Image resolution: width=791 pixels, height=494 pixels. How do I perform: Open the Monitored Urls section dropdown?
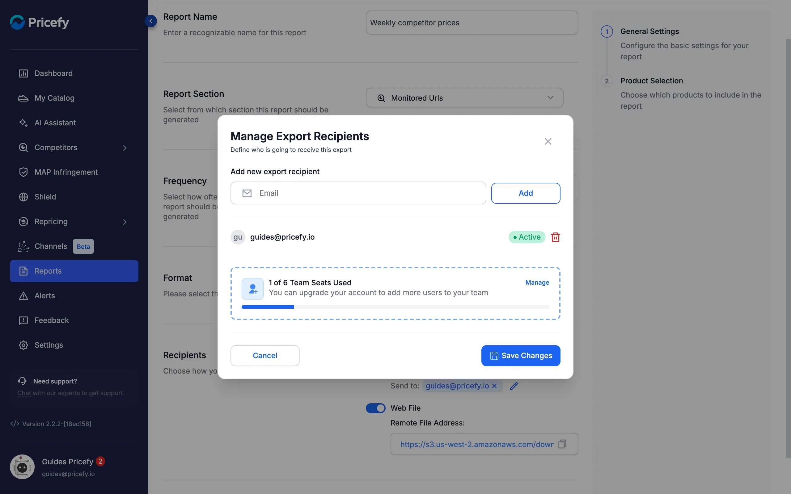point(464,98)
